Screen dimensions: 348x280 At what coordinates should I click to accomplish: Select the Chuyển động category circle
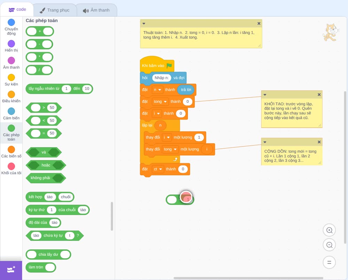pos(11,22)
